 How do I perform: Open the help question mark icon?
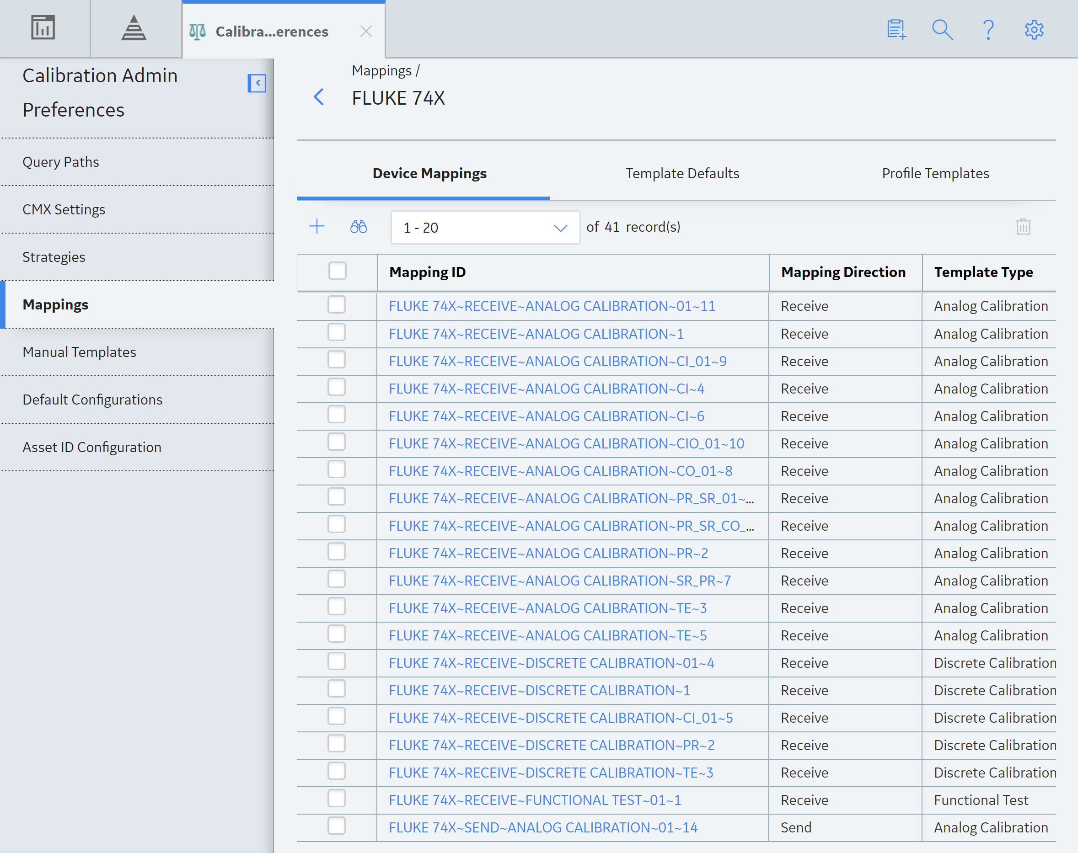(988, 30)
